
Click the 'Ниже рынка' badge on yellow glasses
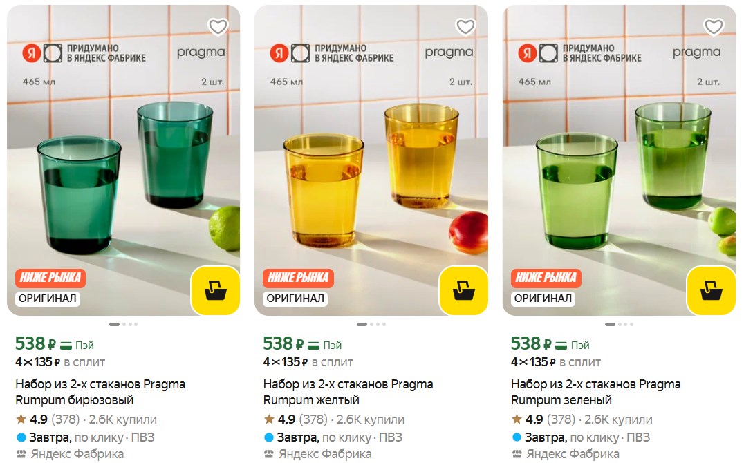298,278
